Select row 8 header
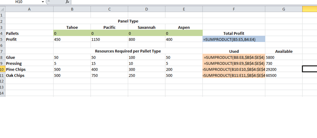The height and width of the screenshot is (138, 317). 2,57
